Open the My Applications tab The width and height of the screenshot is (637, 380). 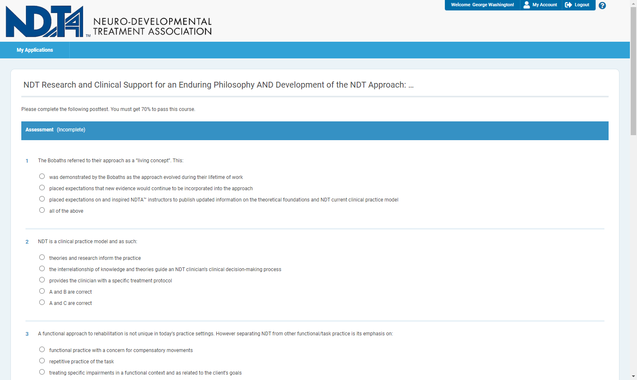pos(35,50)
